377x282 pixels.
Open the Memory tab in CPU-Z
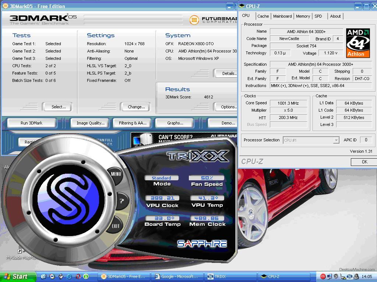coord(303,16)
